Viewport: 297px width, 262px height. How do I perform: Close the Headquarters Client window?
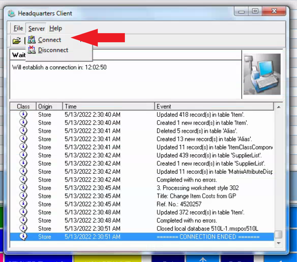[x=274, y=11]
